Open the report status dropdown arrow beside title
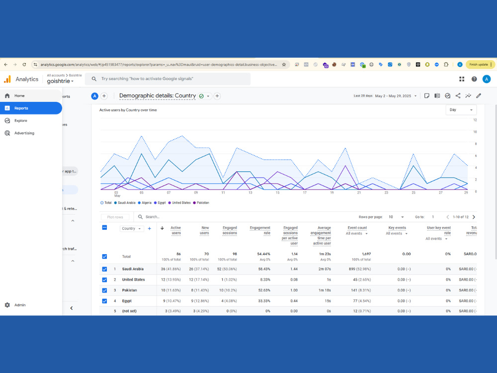 tap(208, 96)
